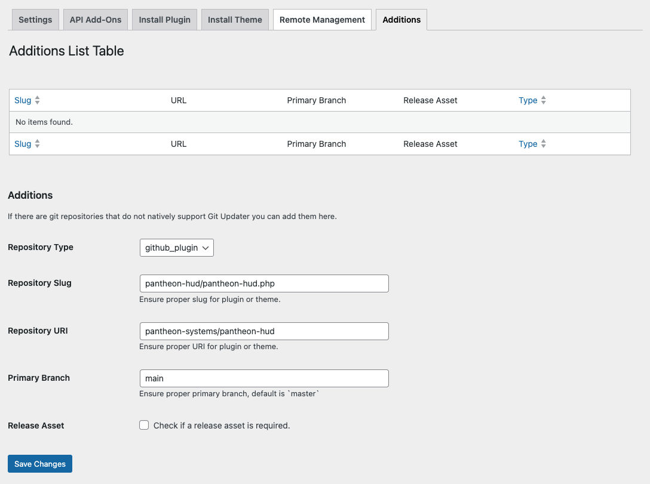650x484 pixels.
Task: Switch to the Settings tab
Action: 35,19
